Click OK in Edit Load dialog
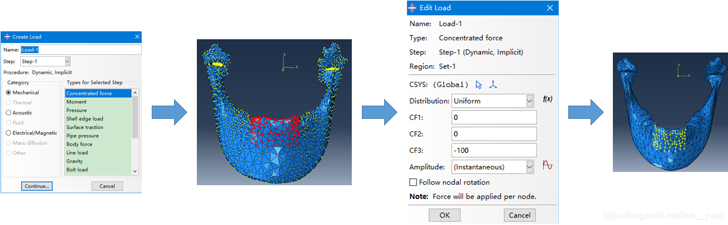This screenshot has height=225, width=728. click(444, 215)
